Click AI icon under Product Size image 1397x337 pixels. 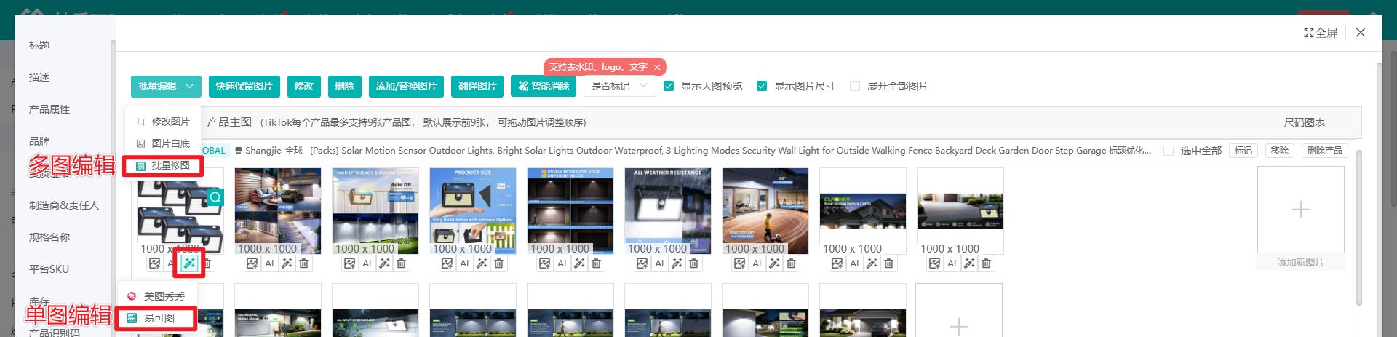tap(464, 263)
